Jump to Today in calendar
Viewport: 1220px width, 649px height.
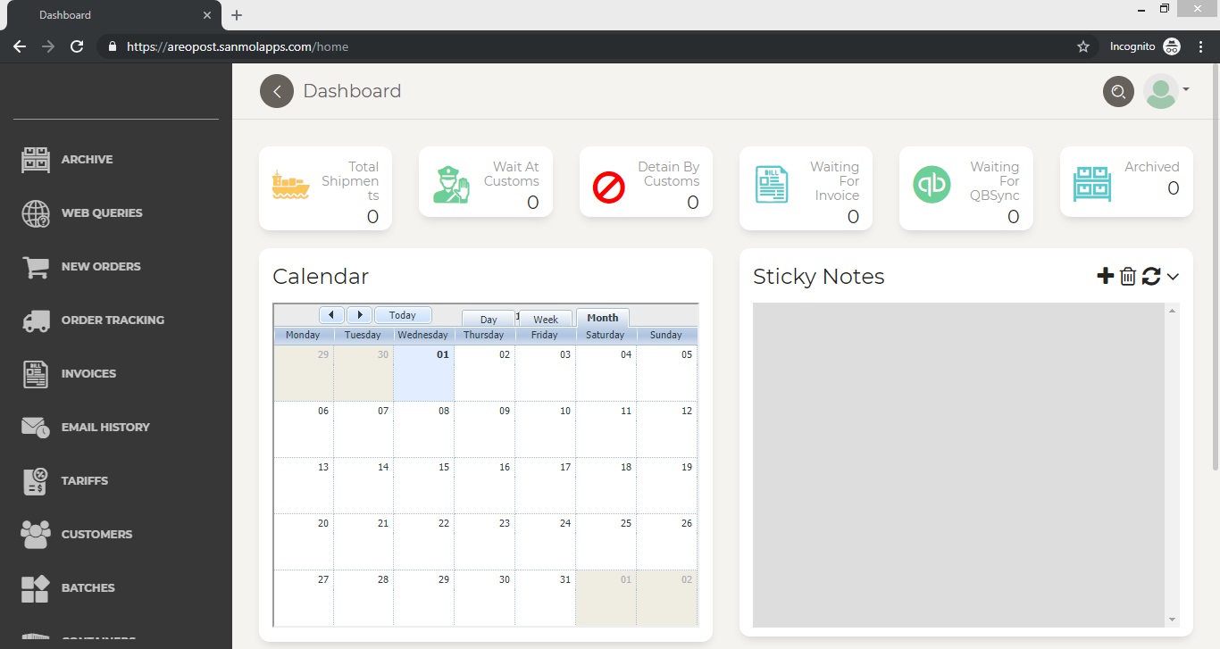tap(403, 315)
